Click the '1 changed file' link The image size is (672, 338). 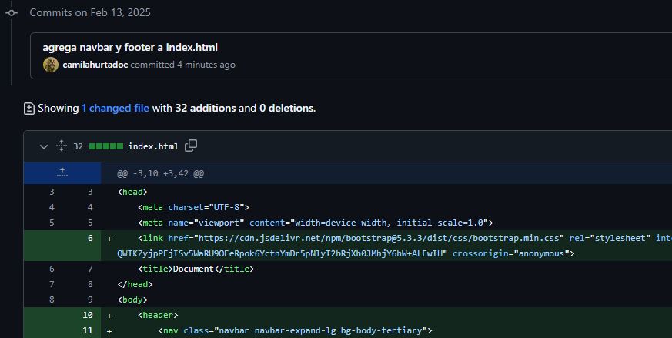point(115,108)
